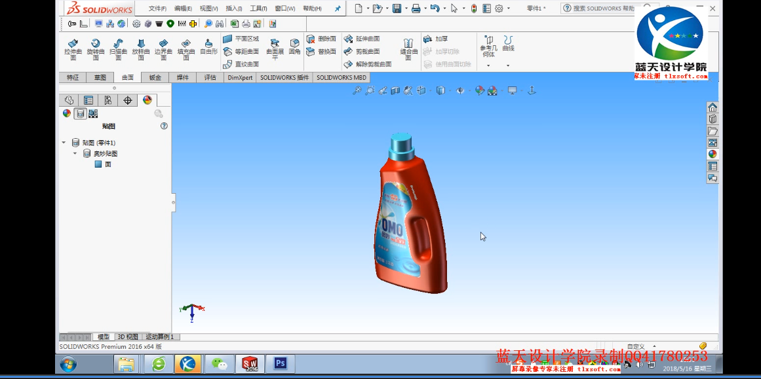Viewport: 761px width, 379px height.
Task: Select the 拉伸曲面 extruded surface tool
Action: pos(73,50)
